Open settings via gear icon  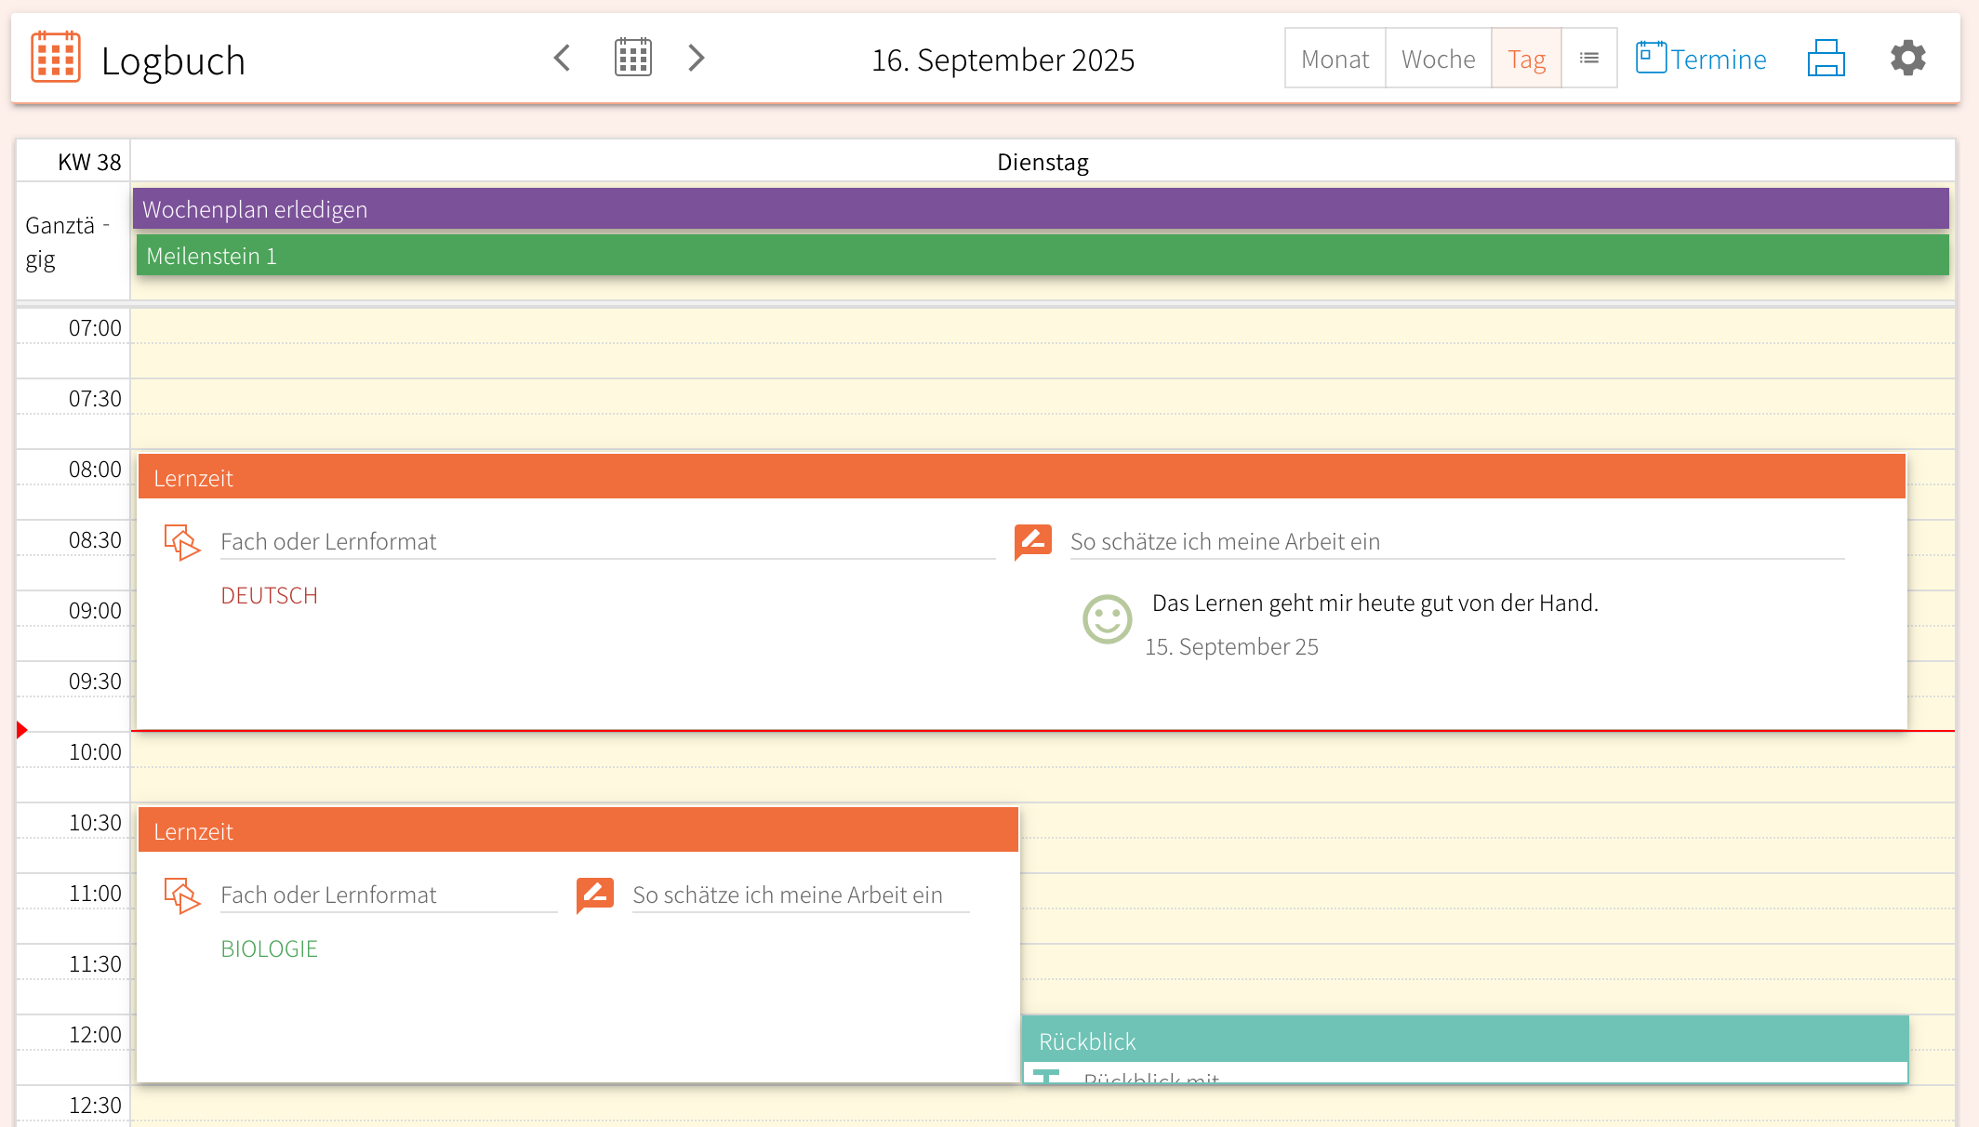(1907, 58)
